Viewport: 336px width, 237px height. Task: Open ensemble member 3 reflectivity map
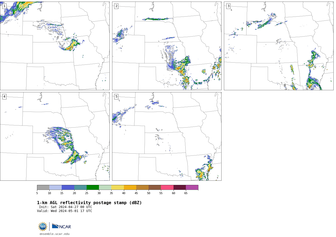(x=279, y=46)
